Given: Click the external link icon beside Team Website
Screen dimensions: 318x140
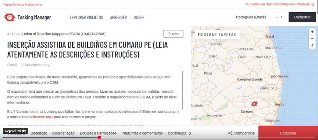Looking at the screenshot, I should (313, 4).
